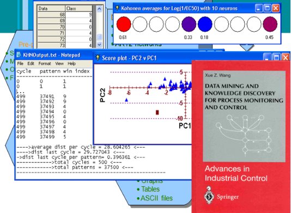291x213 pixels.
Task: Click the Notepad icon in KHNOutput.txt title bar
Action: tap(19, 55)
